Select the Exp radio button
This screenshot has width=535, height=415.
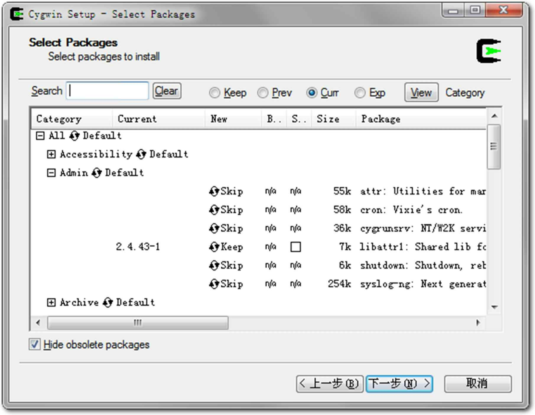(x=360, y=93)
